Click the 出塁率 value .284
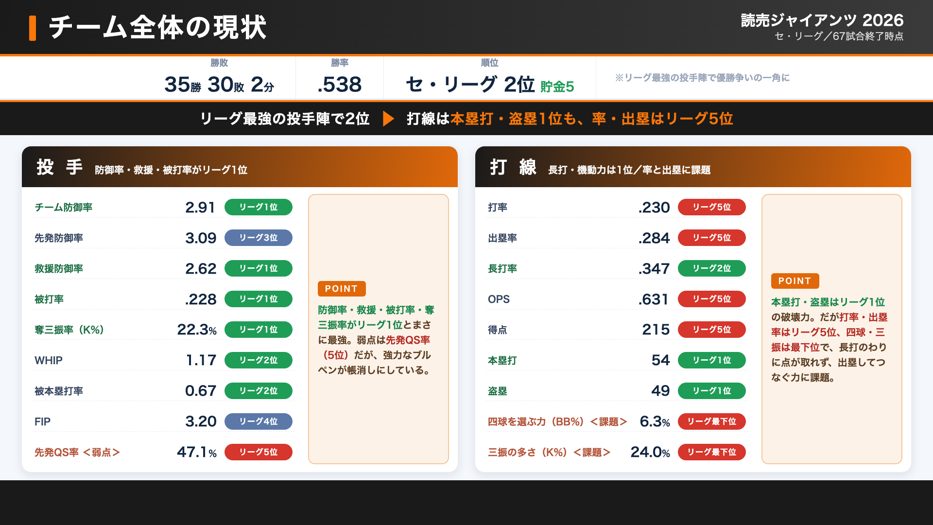The image size is (933, 525). (x=654, y=238)
